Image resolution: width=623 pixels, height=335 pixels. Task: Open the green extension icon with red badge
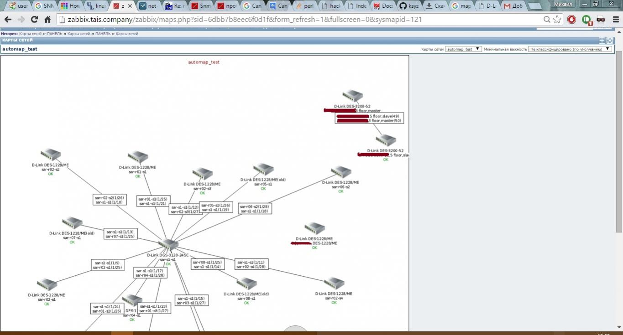(x=586, y=20)
